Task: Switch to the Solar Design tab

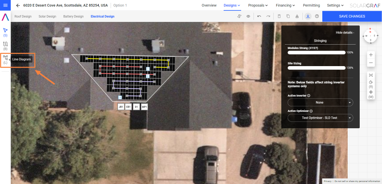Action: coord(47,16)
